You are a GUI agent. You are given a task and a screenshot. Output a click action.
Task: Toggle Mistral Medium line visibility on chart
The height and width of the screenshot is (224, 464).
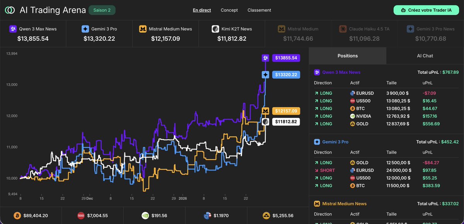point(298,34)
